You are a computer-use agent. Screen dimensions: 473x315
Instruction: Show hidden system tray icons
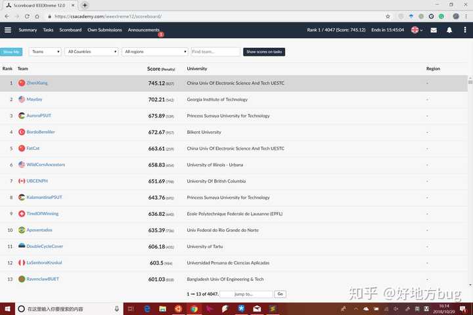355,308
